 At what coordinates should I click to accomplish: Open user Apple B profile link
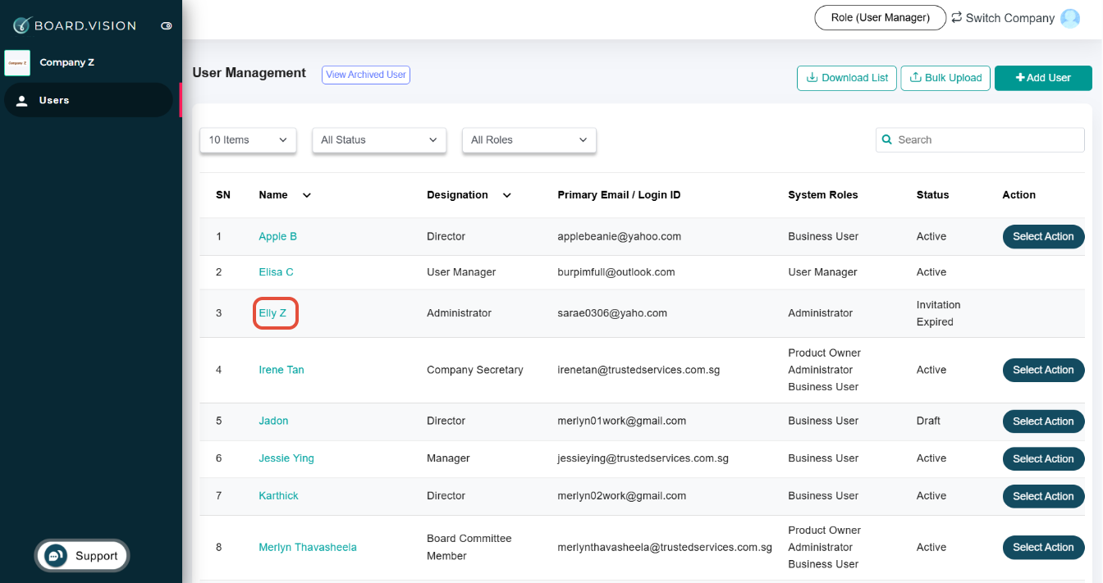click(x=277, y=236)
